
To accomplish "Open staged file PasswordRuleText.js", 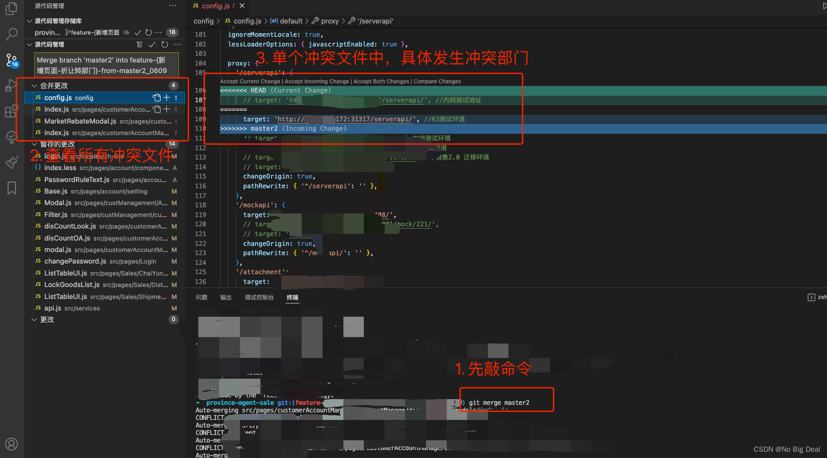I will (105, 179).
